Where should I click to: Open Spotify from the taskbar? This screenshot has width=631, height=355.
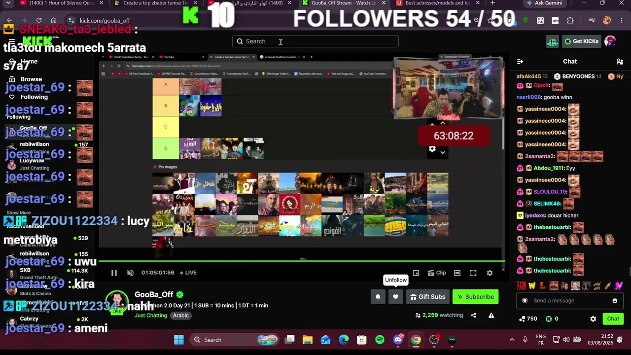[x=380, y=340]
